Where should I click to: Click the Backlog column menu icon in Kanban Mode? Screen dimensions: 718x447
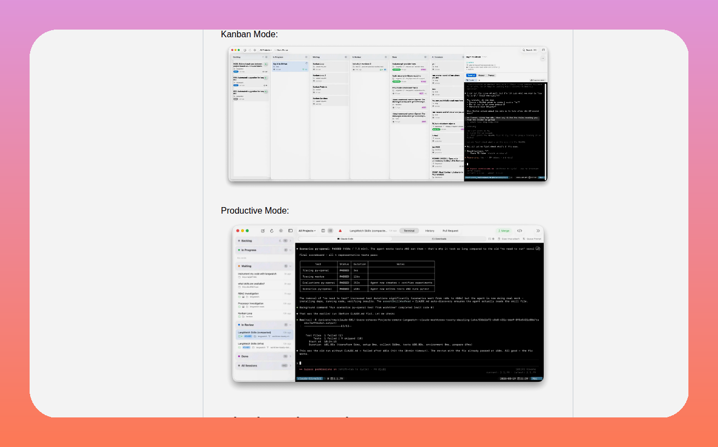266,56
